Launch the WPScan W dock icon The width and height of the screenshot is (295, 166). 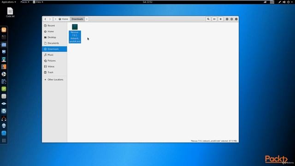[4, 111]
